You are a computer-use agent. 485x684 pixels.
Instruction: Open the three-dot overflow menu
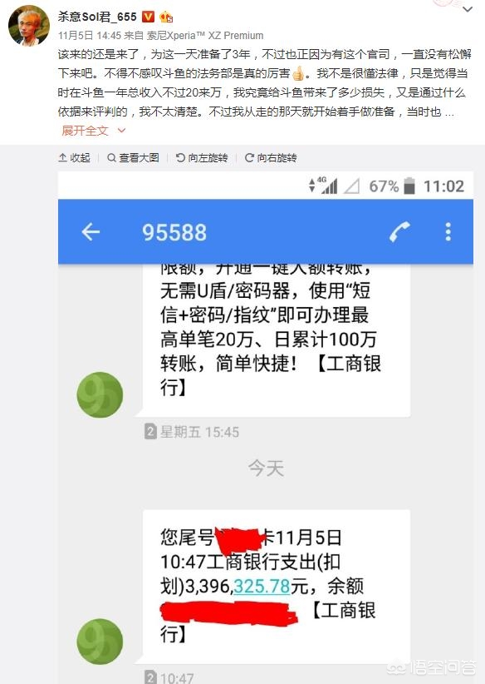[448, 231]
